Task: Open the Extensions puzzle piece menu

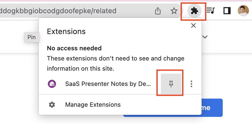Action: point(194,11)
